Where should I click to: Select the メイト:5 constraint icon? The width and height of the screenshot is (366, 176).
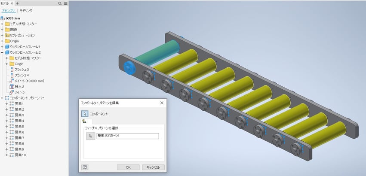click(x=12, y=81)
